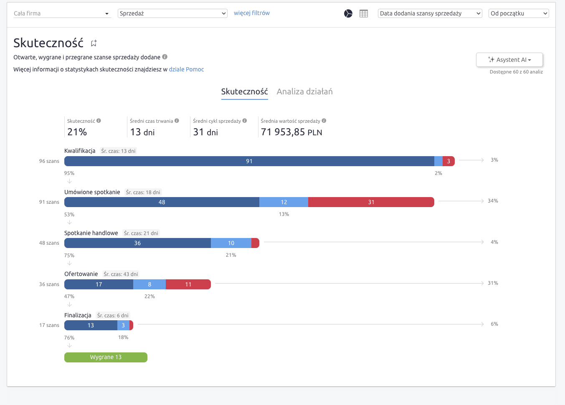Switch to table view icon
Image resolution: width=565 pixels, height=405 pixels.
pyautogui.click(x=364, y=14)
